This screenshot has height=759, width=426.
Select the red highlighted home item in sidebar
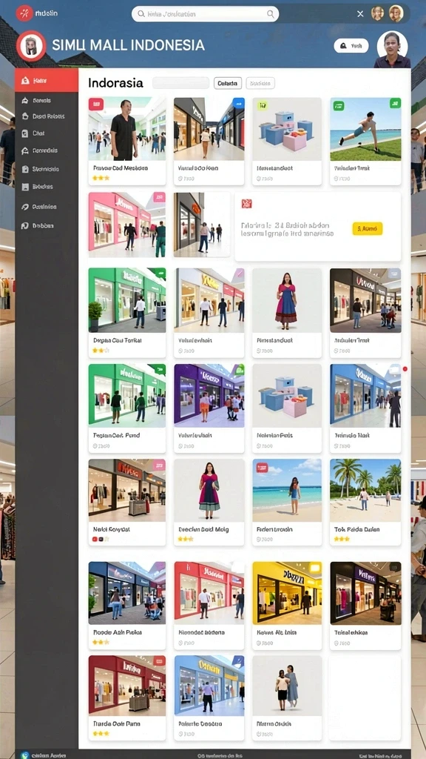(47, 80)
